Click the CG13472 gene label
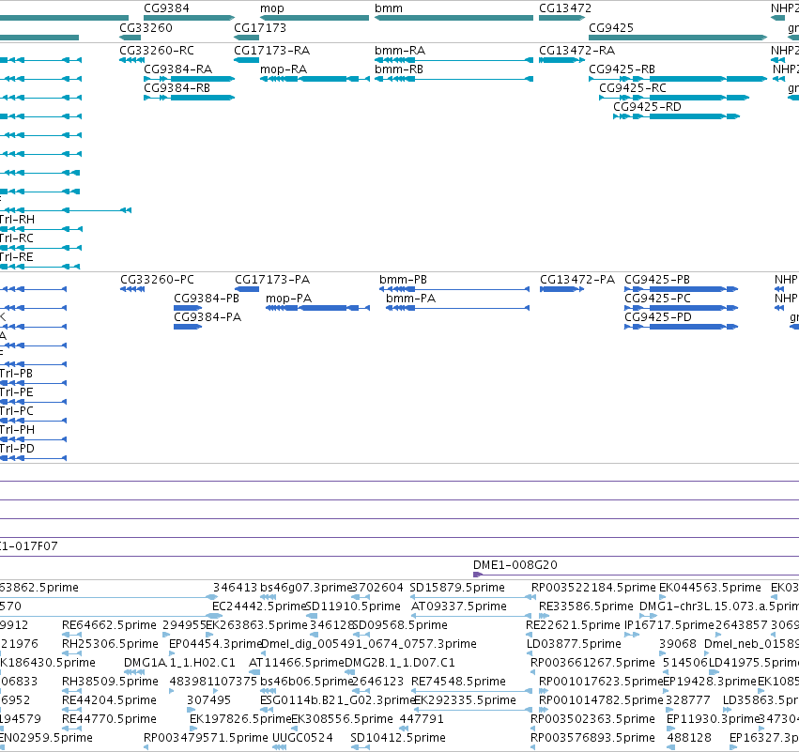This screenshot has height=752, width=799. click(x=565, y=8)
